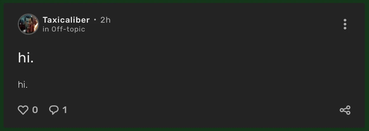Click the "in Off-topic" label under the username
Screen dimensions: 369x131
[x=64, y=29]
